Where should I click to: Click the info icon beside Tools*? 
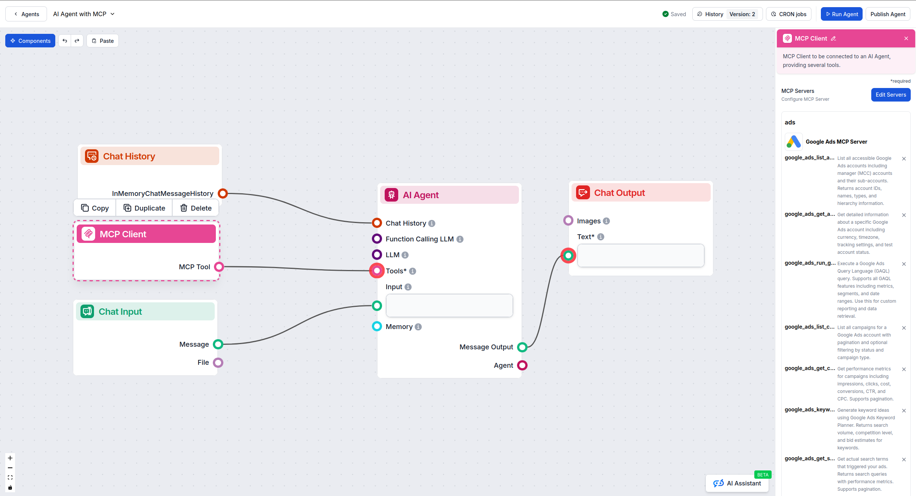[413, 271]
